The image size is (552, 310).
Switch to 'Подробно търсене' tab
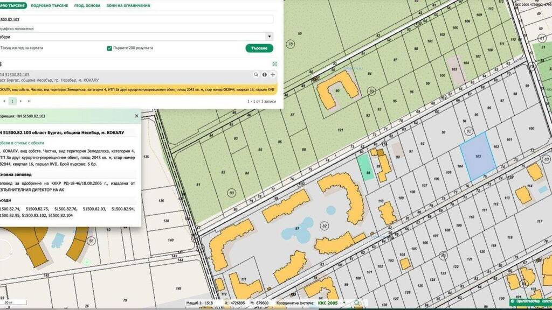(50, 5)
